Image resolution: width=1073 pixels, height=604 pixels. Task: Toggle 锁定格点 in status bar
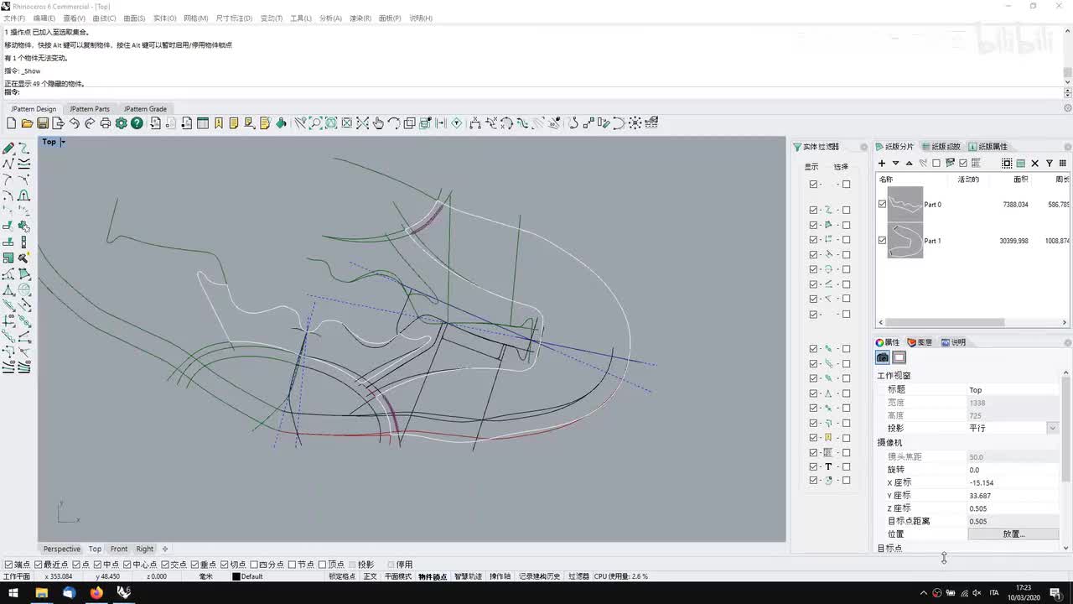coord(342,576)
